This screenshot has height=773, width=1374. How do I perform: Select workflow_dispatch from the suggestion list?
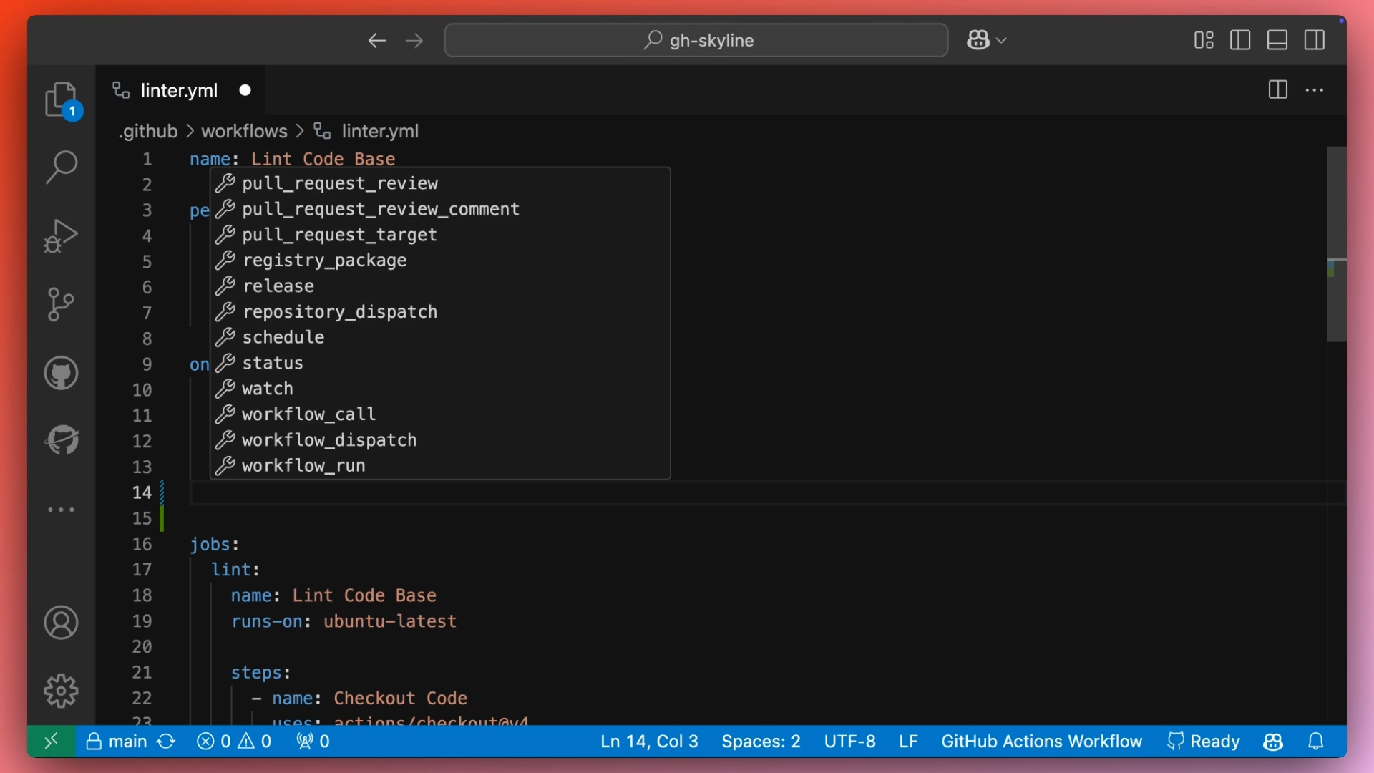click(328, 440)
